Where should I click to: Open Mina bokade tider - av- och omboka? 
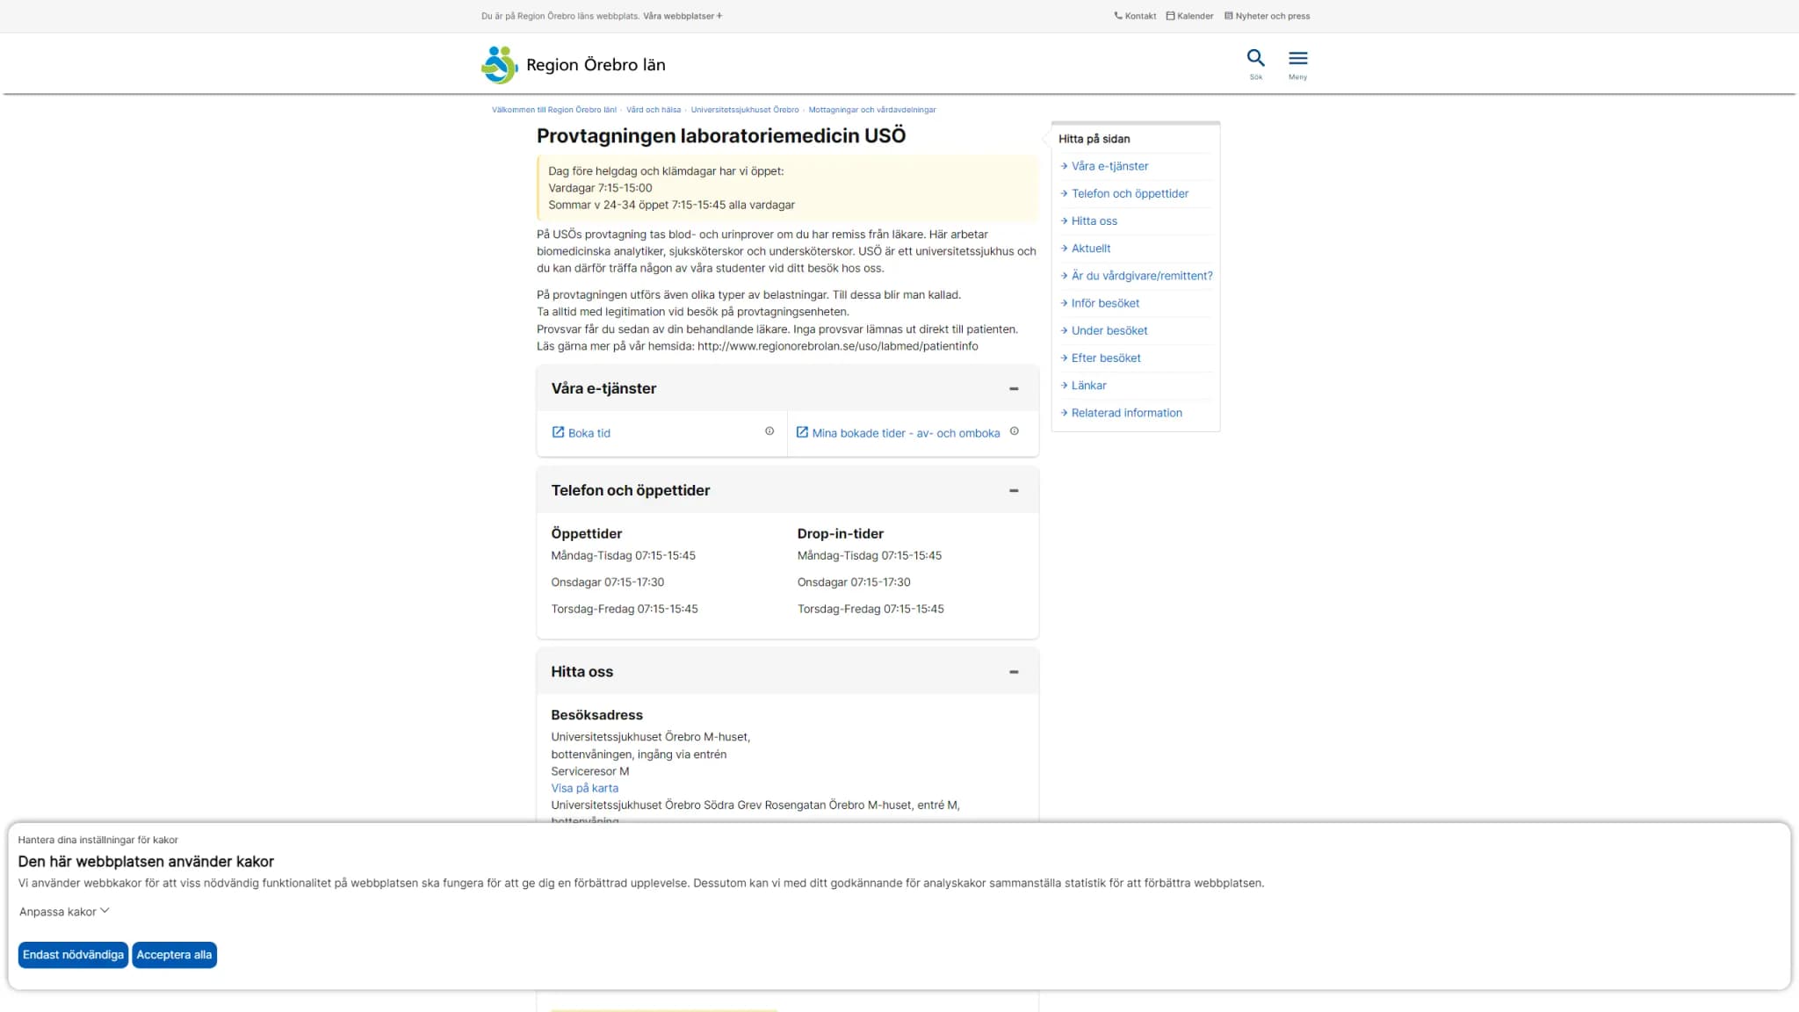point(906,433)
